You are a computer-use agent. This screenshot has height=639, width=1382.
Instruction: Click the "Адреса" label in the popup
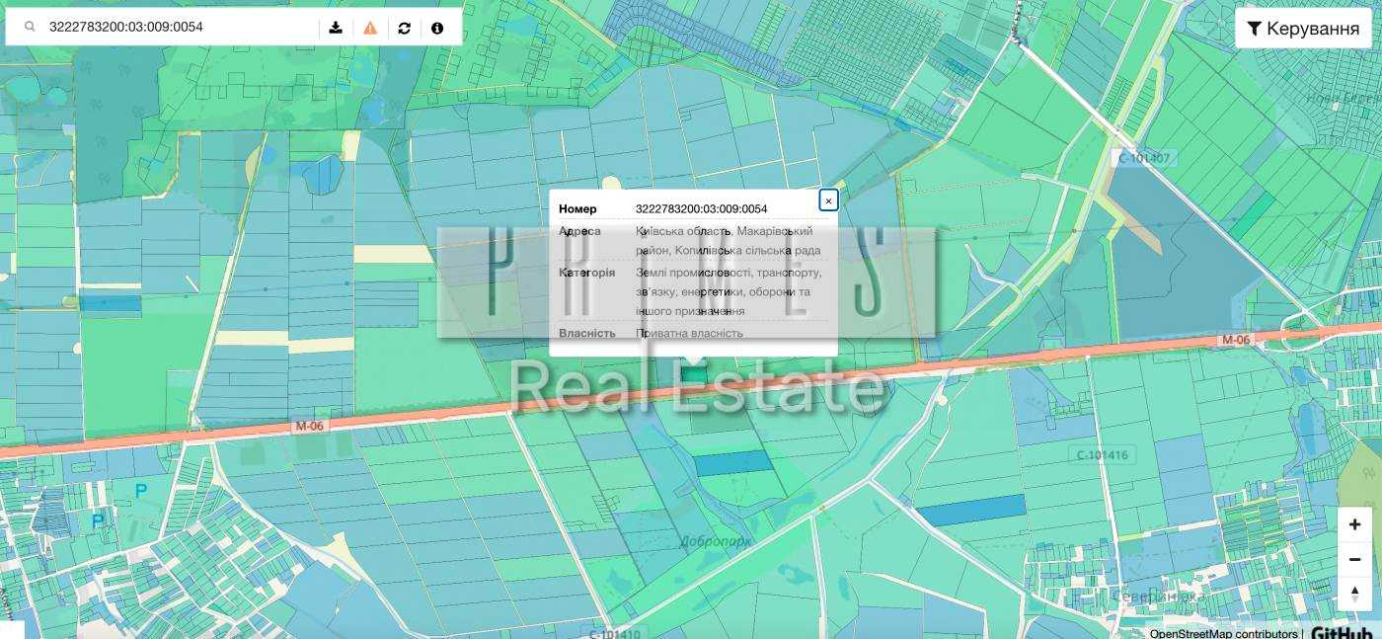tap(579, 231)
